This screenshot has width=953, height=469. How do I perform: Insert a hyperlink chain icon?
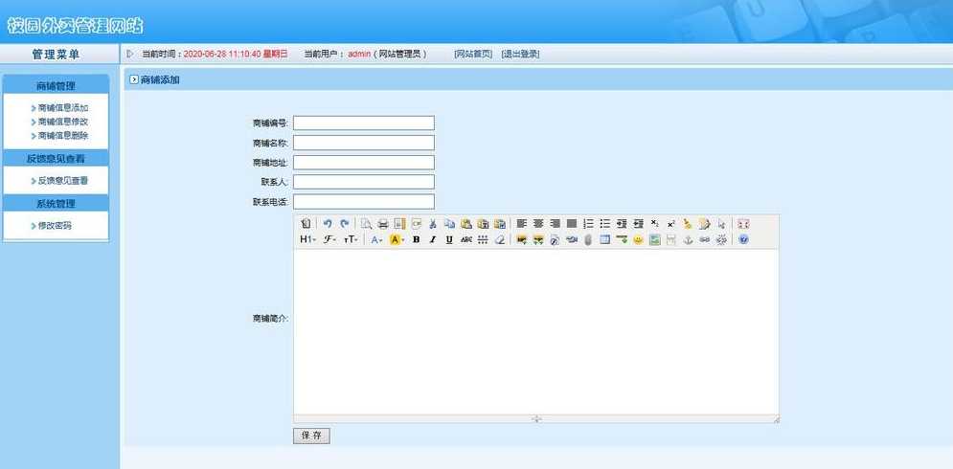pos(704,240)
